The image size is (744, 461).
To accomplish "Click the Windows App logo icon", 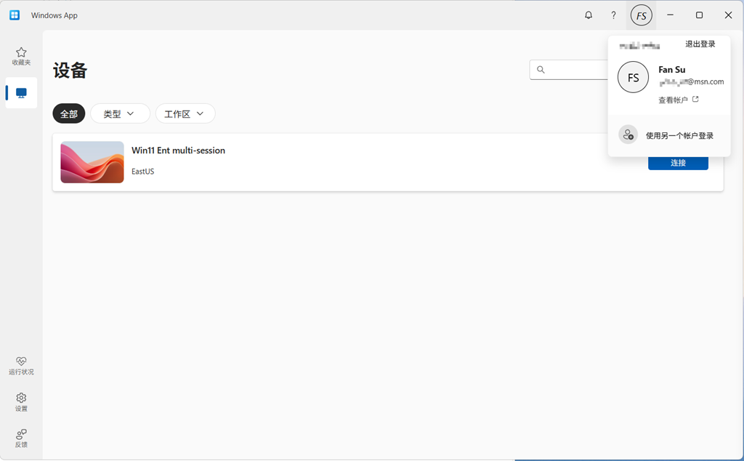I will (x=15, y=15).
